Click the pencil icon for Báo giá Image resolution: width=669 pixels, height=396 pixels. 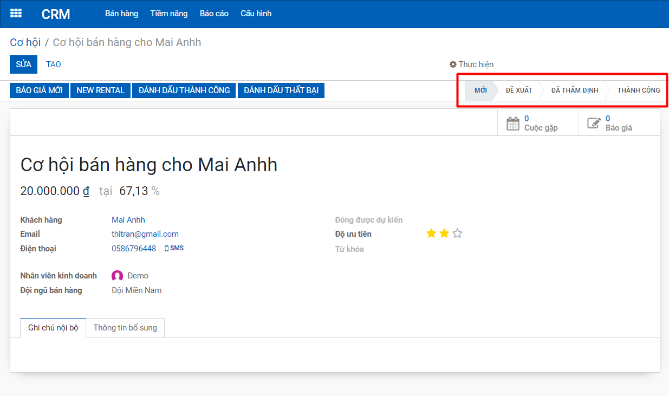point(594,124)
